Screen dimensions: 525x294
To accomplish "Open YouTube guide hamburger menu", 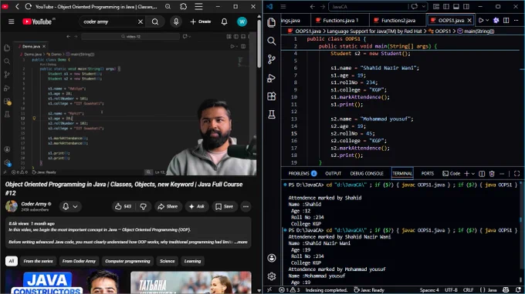I will (x=12, y=22).
